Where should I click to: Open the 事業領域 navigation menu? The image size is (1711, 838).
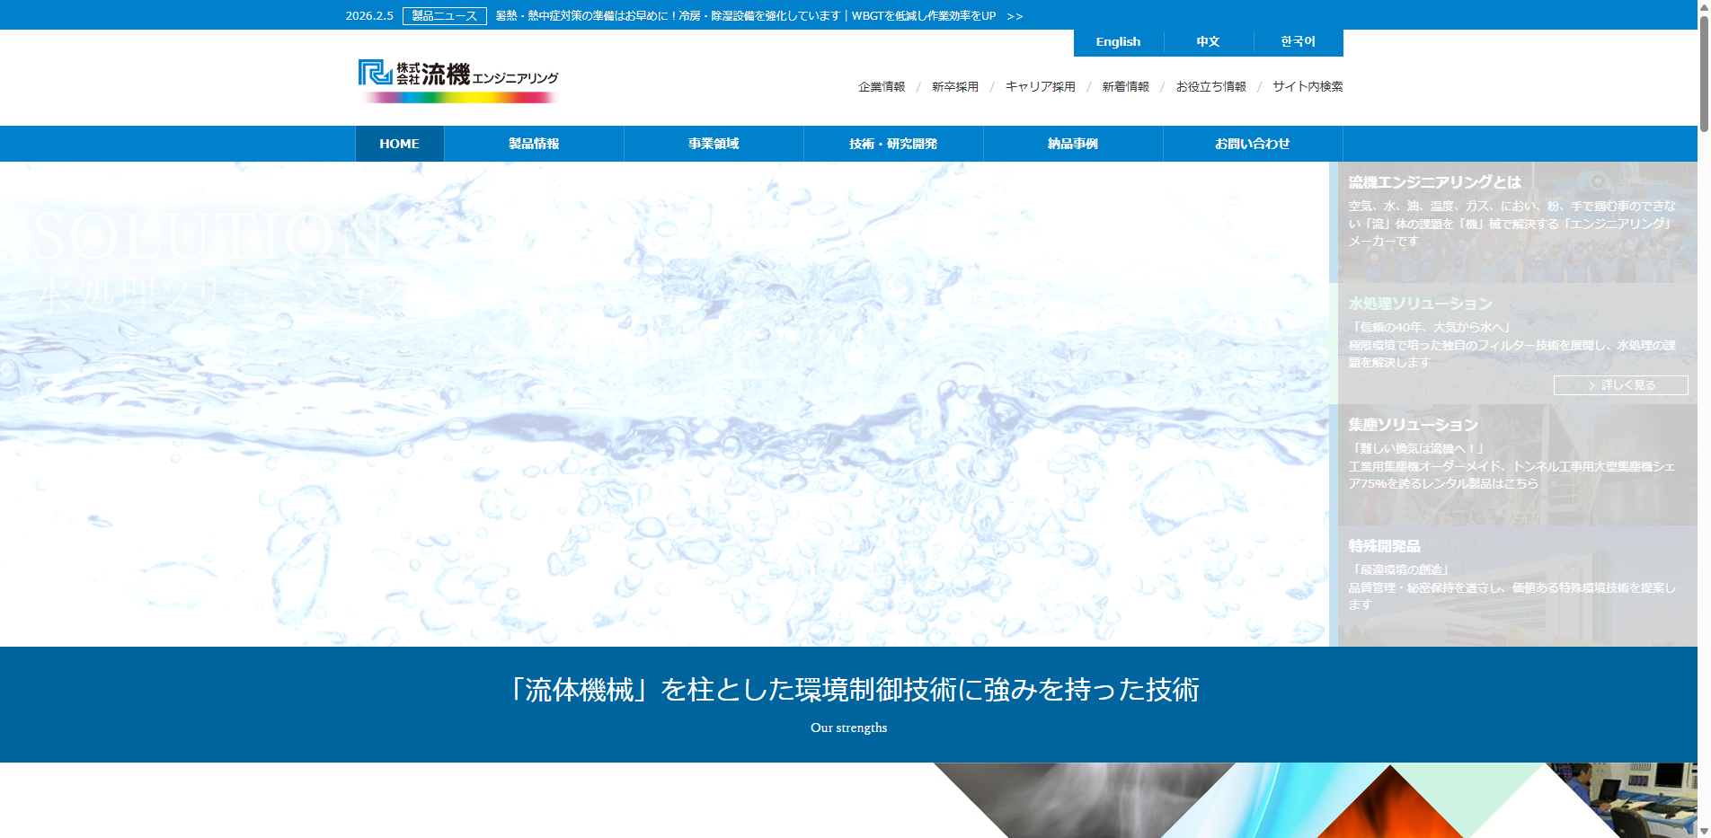pos(714,144)
